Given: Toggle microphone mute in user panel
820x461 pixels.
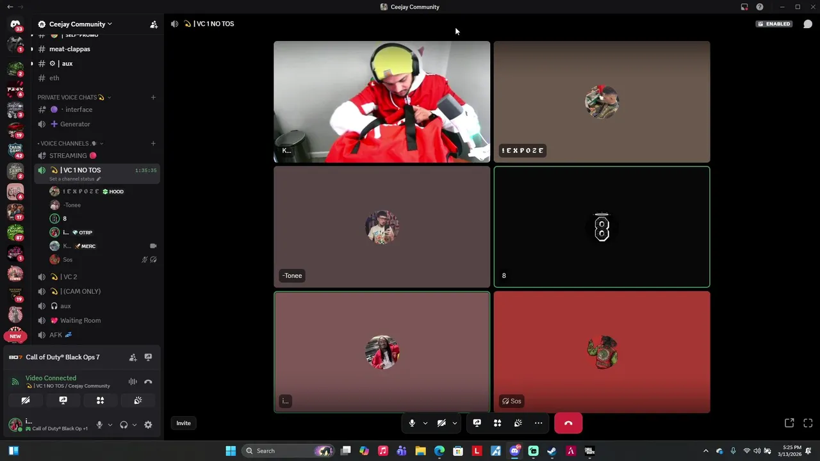Looking at the screenshot, I should tap(99, 425).
